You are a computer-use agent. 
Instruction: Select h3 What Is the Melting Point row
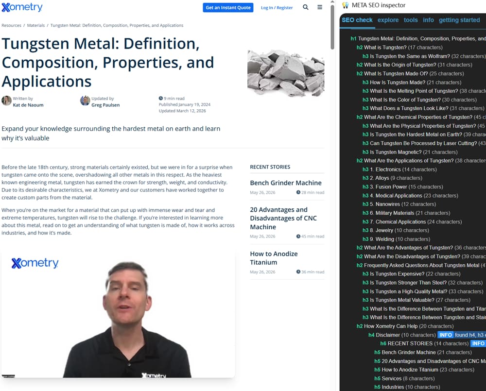pyautogui.click(x=424, y=91)
